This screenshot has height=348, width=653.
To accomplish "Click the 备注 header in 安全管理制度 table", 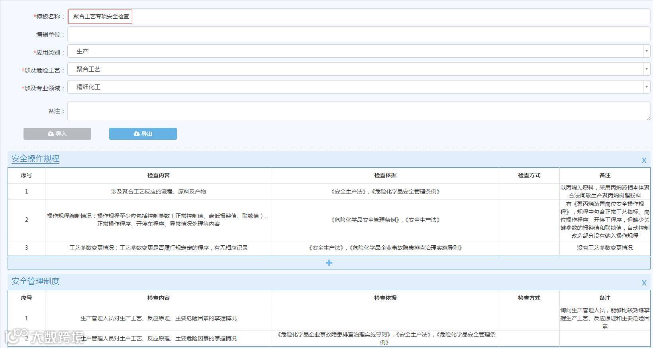I will (605, 298).
